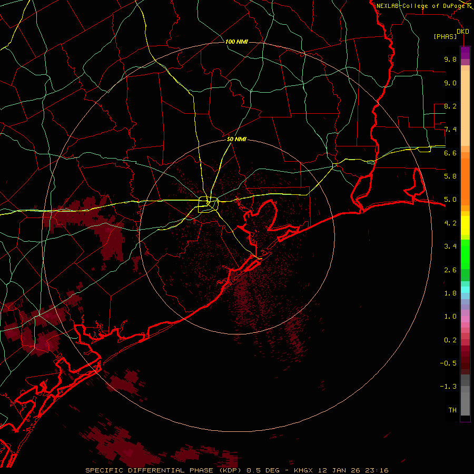This screenshot has width=474, height=474.
Task: Click the KHGX station identifier
Action: pyautogui.click(x=304, y=470)
